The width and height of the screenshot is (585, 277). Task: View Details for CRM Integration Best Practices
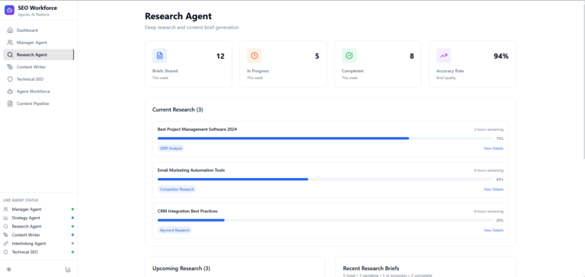tap(494, 231)
